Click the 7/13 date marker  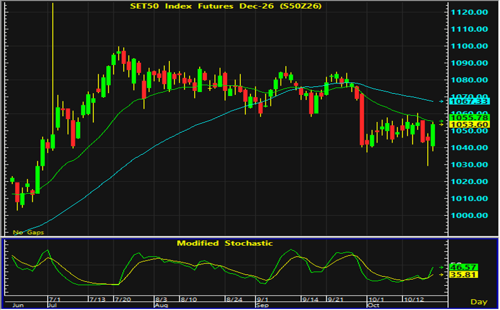coord(97,300)
